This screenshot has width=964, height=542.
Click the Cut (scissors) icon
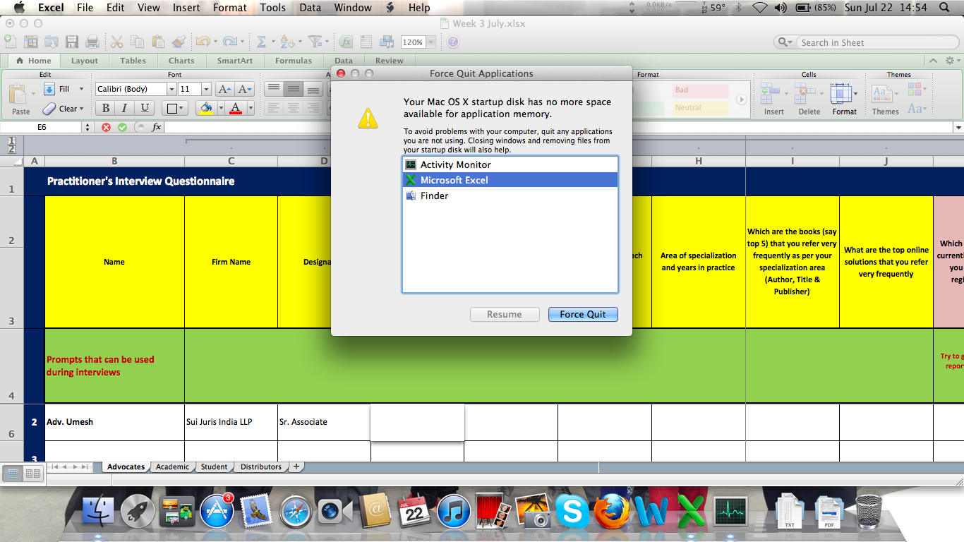click(117, 42)
